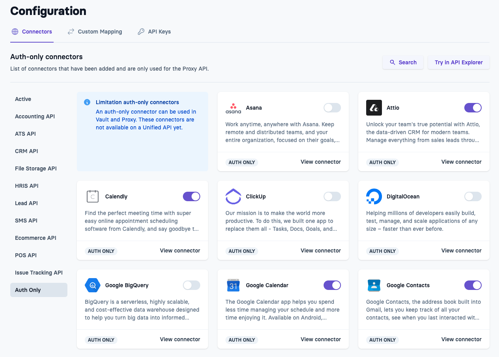Click the Google Calendar card title
Image resolution: width=499 pixels, height=357 pixels.
tap(267, 285)
